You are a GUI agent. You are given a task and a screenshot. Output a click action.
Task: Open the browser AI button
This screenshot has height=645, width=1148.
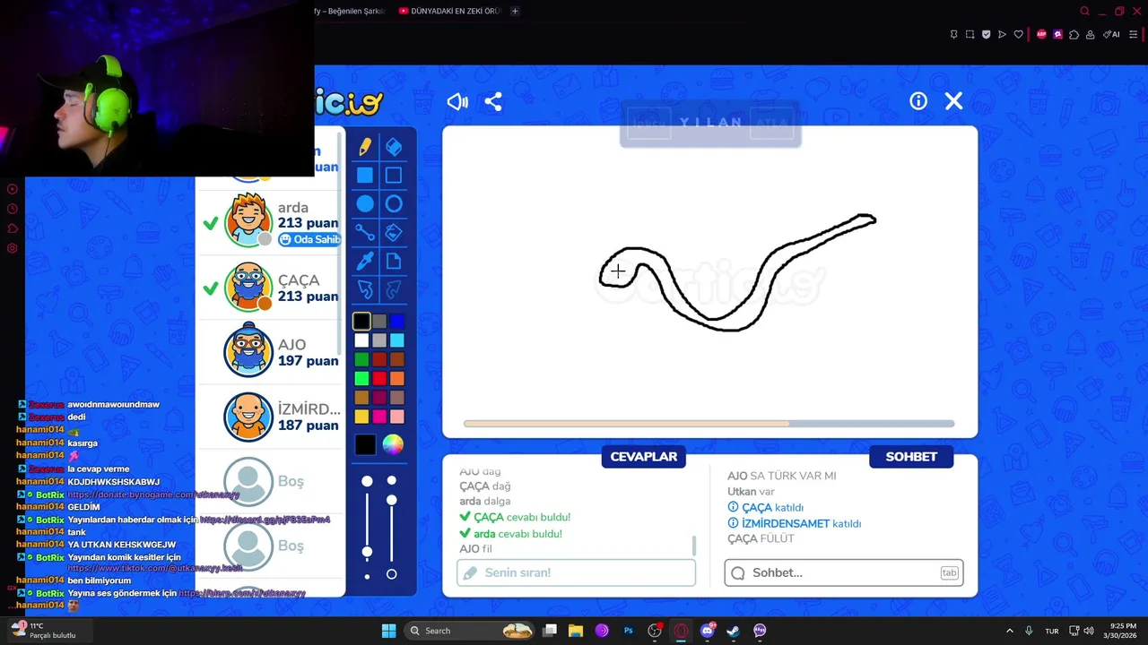(x=1112, y=34)
